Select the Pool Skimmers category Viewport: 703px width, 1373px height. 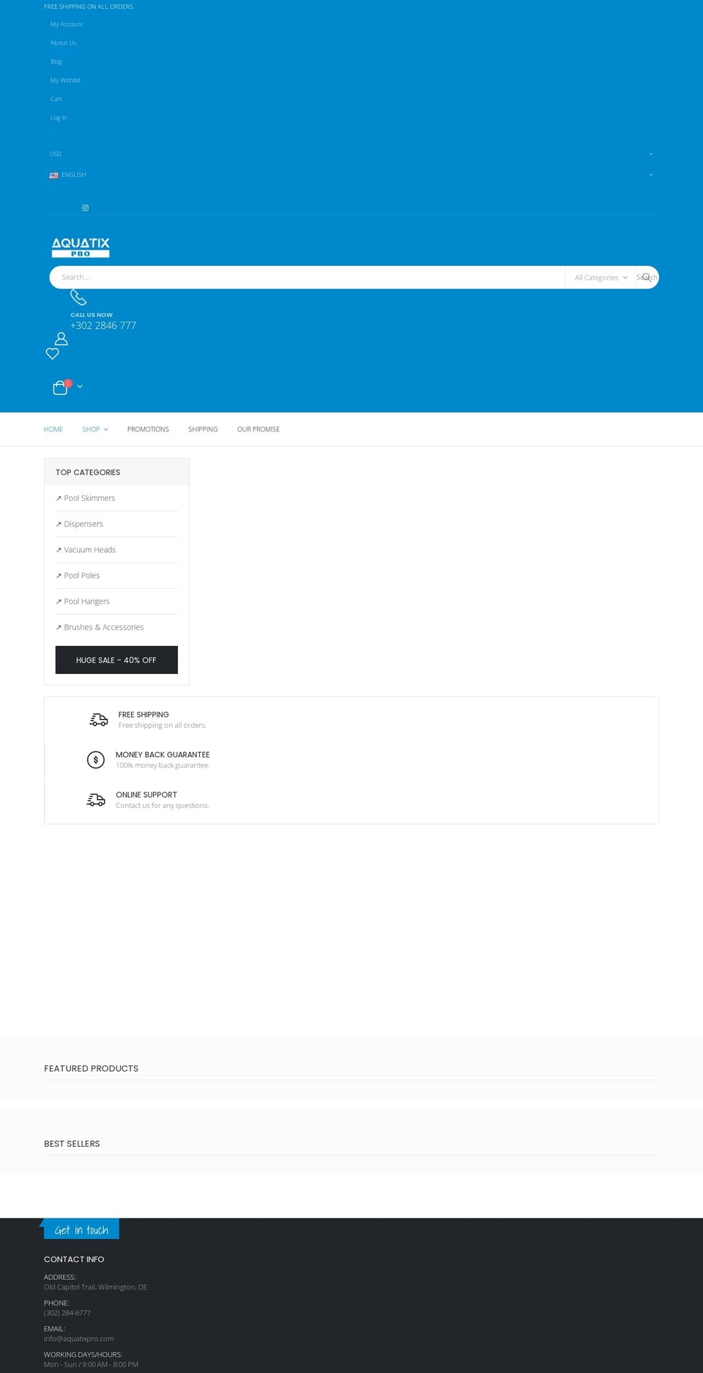click(x=89, y=498)
